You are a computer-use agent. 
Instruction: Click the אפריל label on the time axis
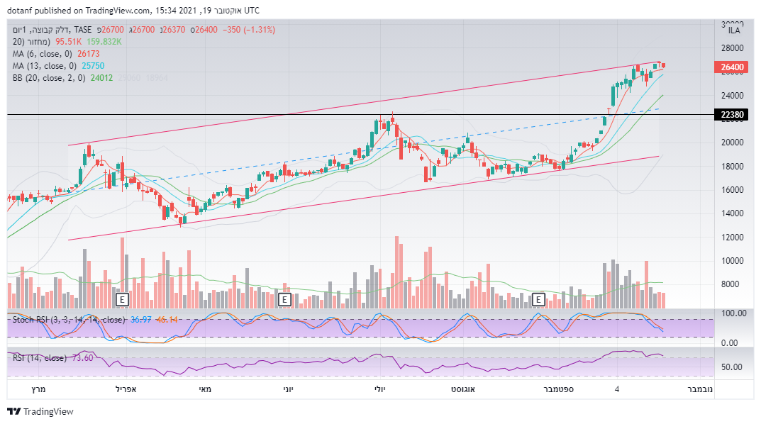click(126, 389)
